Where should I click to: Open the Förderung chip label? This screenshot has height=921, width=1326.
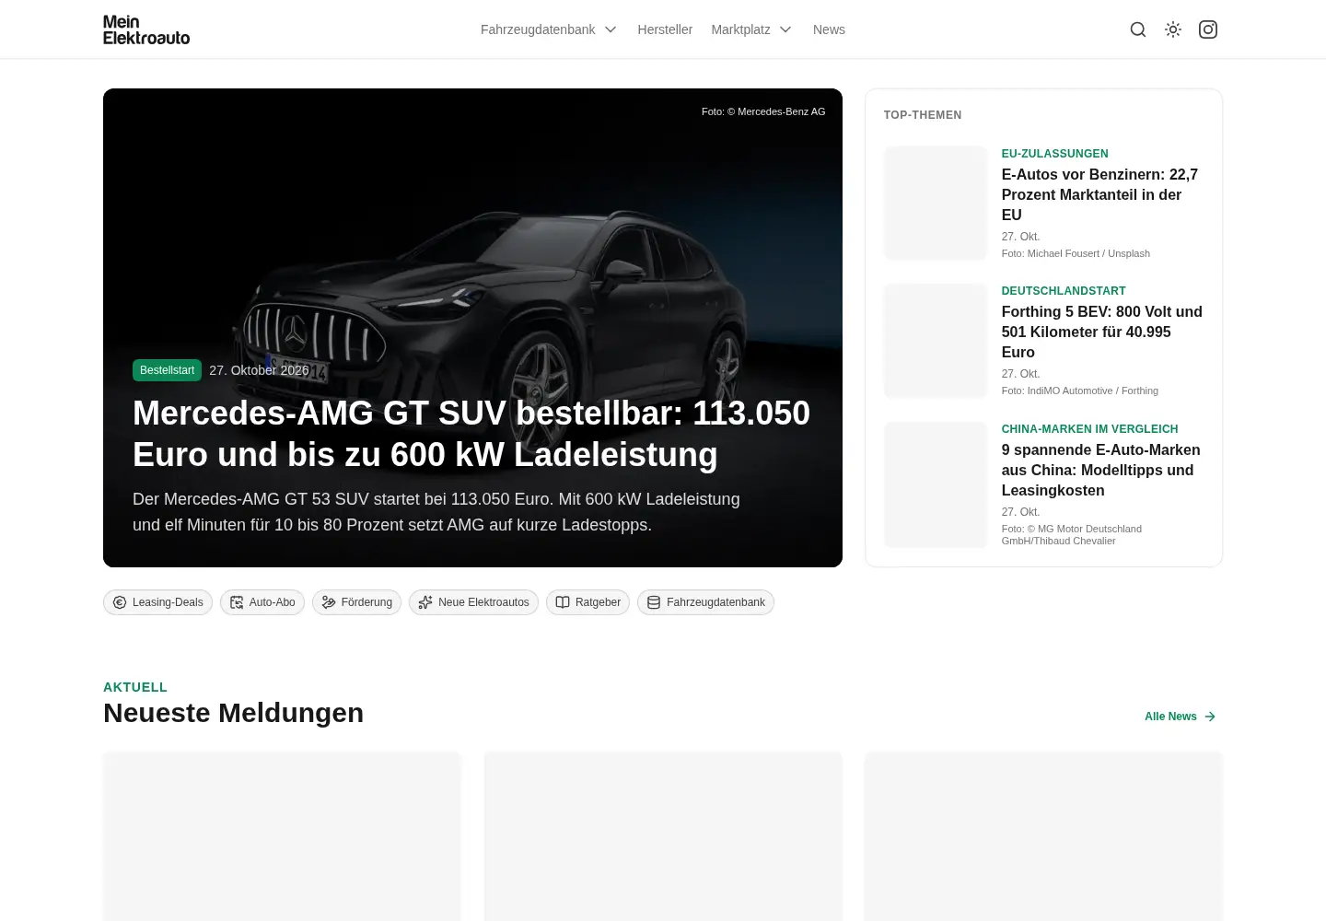coord(366,602)
